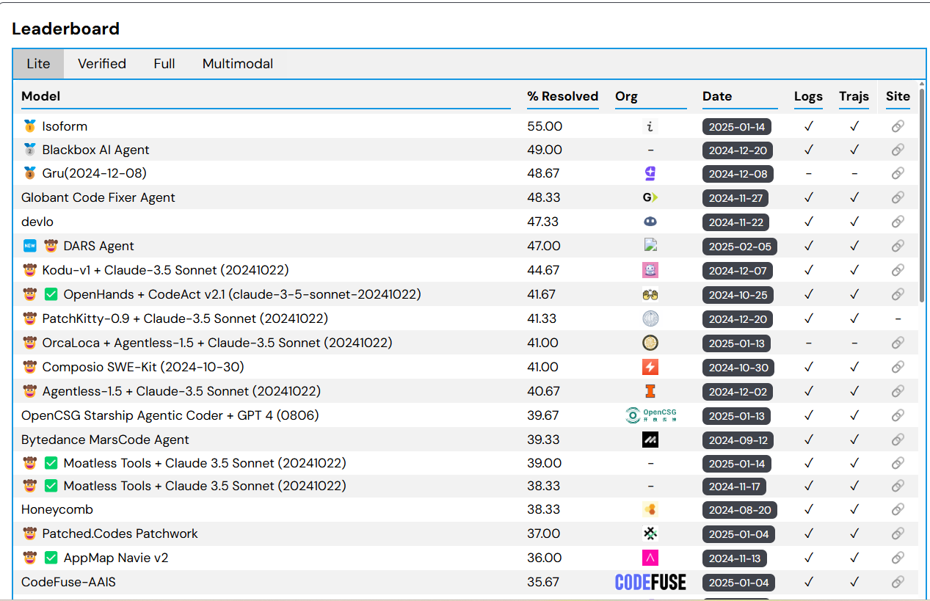Click the gold medal icon beside Isoform
Image resolution: width=930 pixels, height=601 pixels.
29,126
